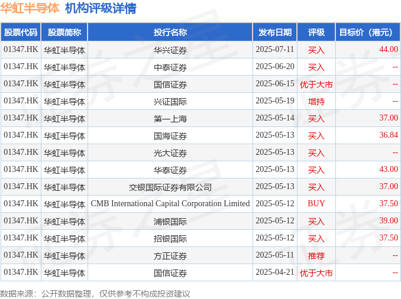This screenshot has height=299, width=401.
Task: Click 优于大市 rating dated 2025-06-15
Action: click(x=316, y=84)
